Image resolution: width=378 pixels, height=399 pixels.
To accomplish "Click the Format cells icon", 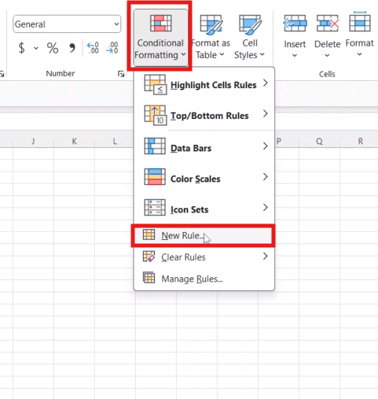I will 360,22.
